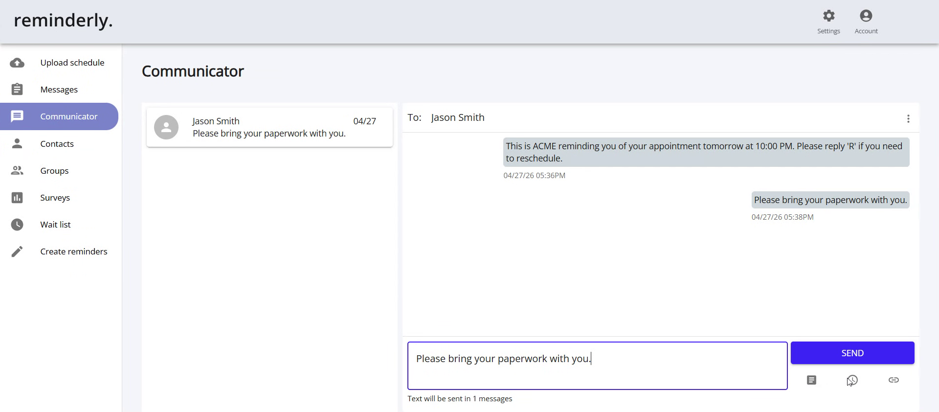Open the conversation three-dot options menu
This screenshot has height=412, width=939.
908,119
